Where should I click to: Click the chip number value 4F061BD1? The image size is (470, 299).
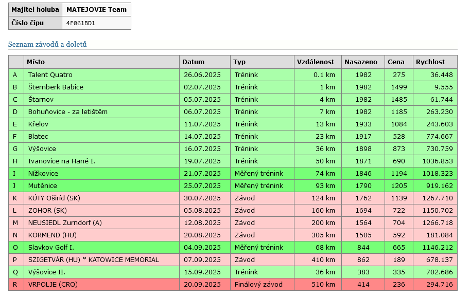(81, 23)
